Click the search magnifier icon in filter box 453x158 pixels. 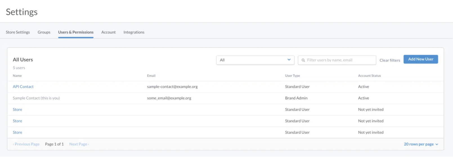point(303,60)
